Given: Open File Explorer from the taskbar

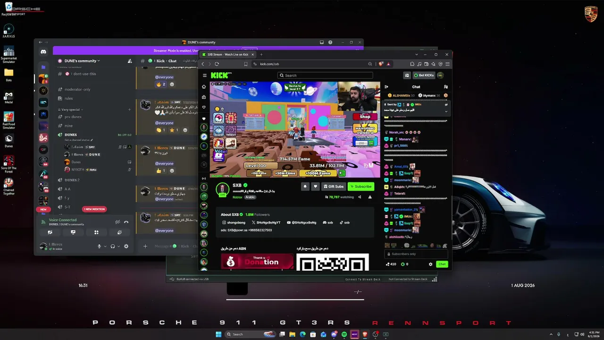Looking at the screenshot, I should pyautogui.click(x=292, y=334).
